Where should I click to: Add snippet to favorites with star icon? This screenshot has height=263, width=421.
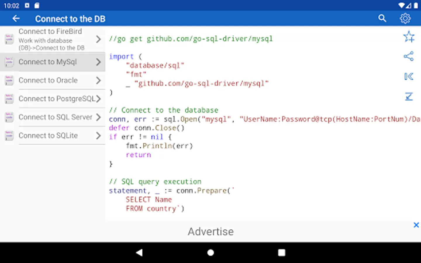coord(409,37)
